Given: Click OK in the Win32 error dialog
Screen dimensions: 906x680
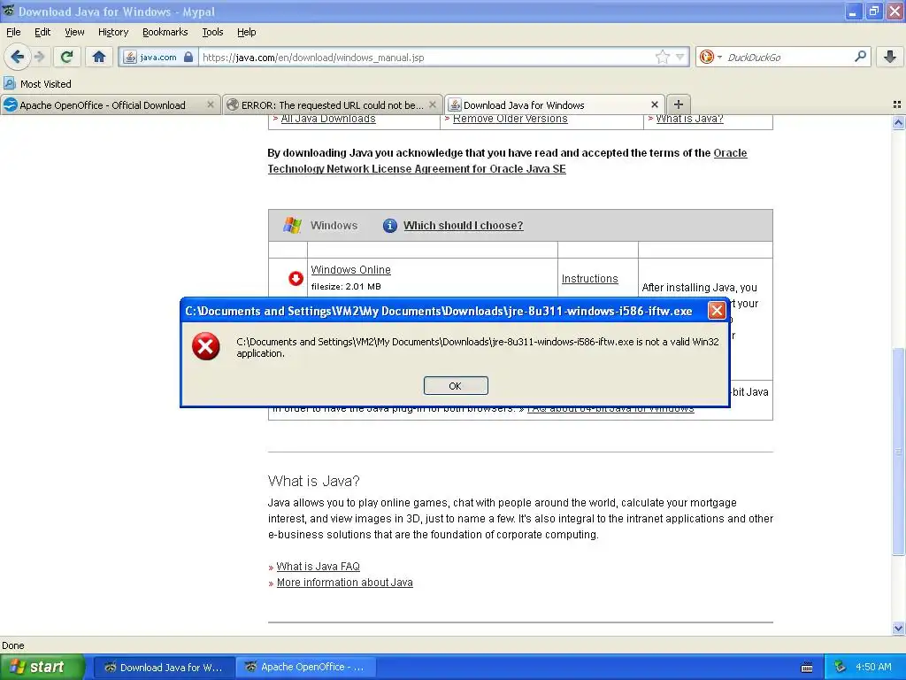Looking at the screenshot, I should pyautogui.click(x=456, y=386).
